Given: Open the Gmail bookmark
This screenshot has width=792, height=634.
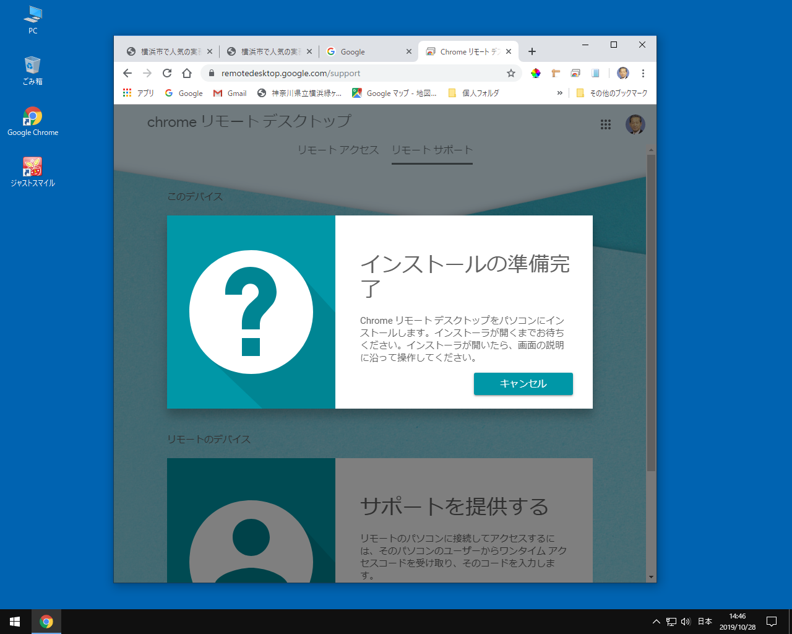Looking at the screenshot, I should pos(230,93).
